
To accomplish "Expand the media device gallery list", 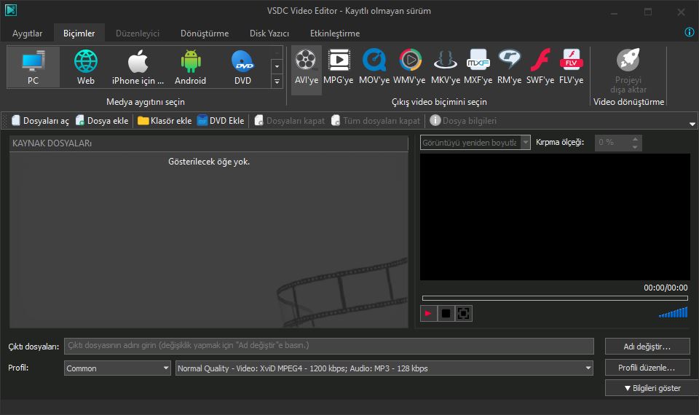I will coord(277,81).
